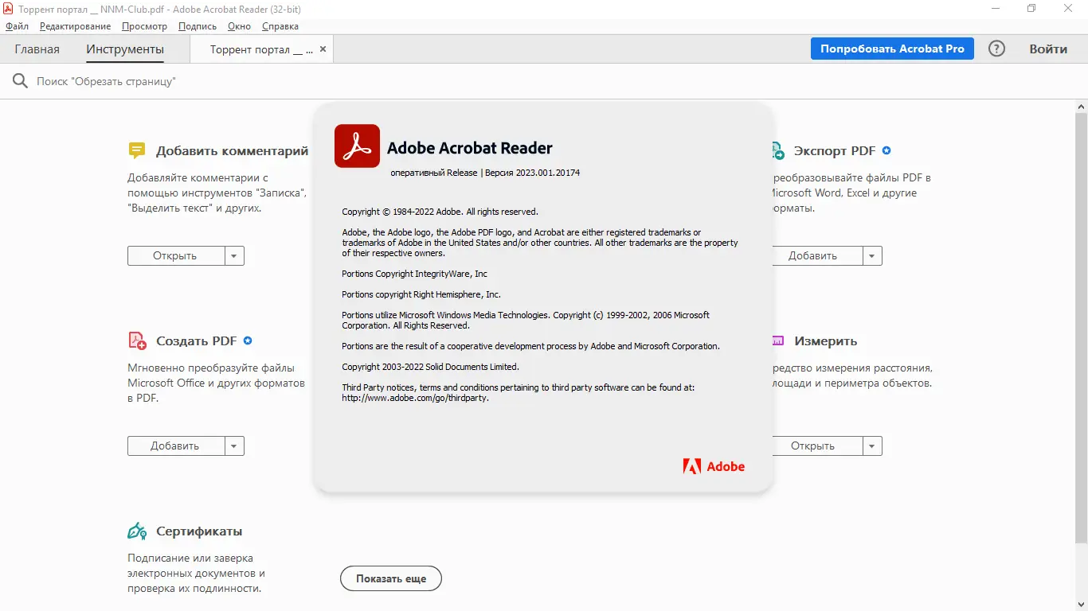Open the Просмотр menu
The height and width of the screenshot is (611, 1088).
(x=145, y=26)
